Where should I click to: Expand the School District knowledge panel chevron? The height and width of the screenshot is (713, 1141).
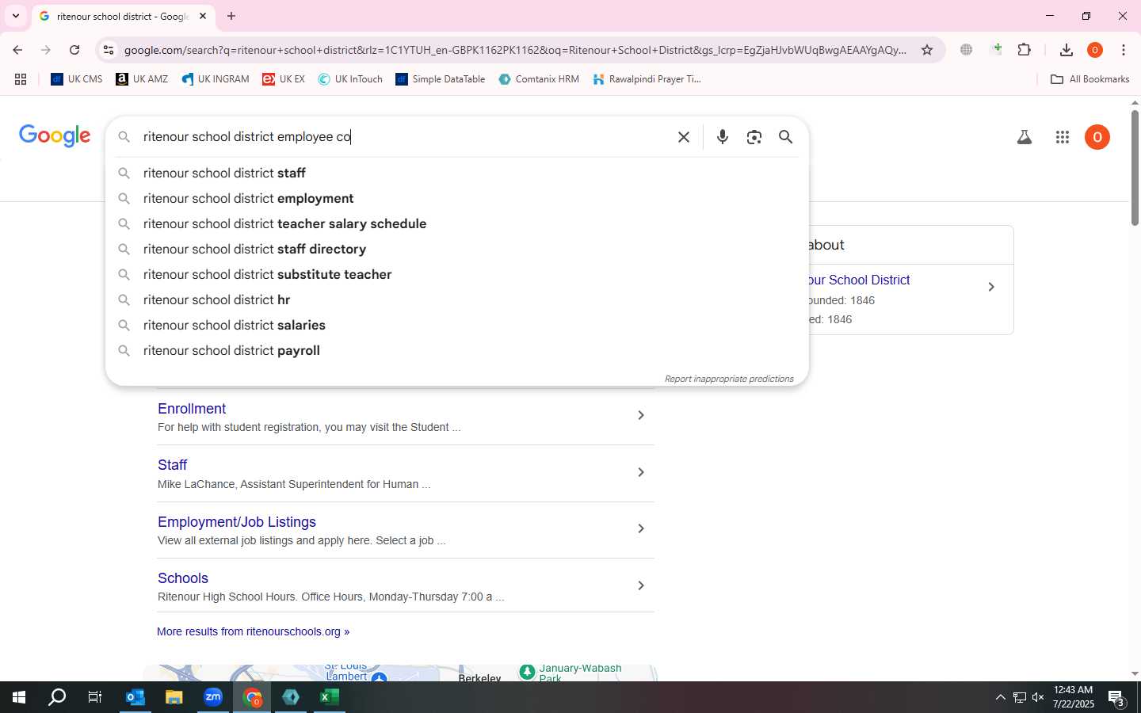[x=991, y=287]
